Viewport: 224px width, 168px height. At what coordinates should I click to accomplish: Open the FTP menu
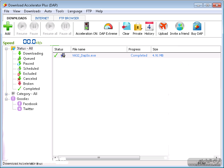click(x=89, y=11)
